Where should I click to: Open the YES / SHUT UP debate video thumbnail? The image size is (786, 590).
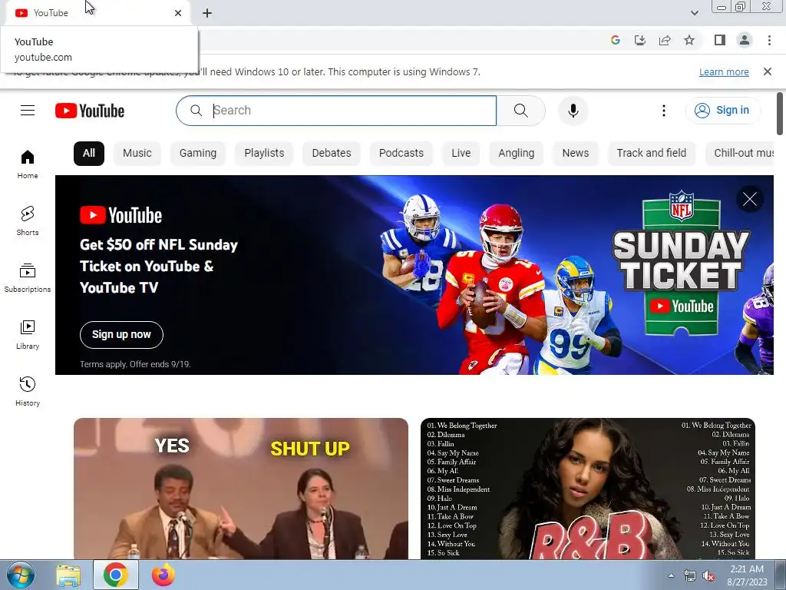click(240, 489)
